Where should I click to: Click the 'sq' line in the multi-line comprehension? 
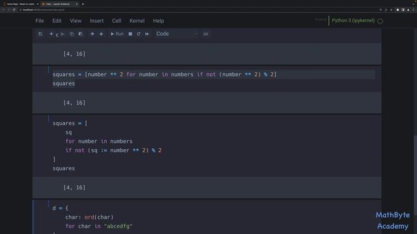click(68, 133)
